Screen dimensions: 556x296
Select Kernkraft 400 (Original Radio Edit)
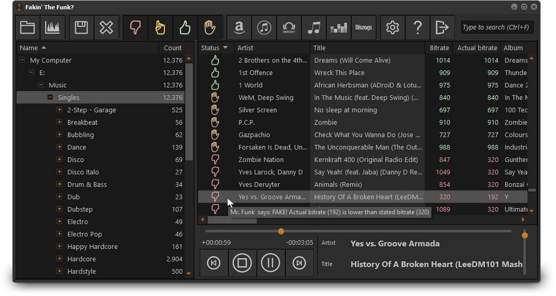point(366,160)
